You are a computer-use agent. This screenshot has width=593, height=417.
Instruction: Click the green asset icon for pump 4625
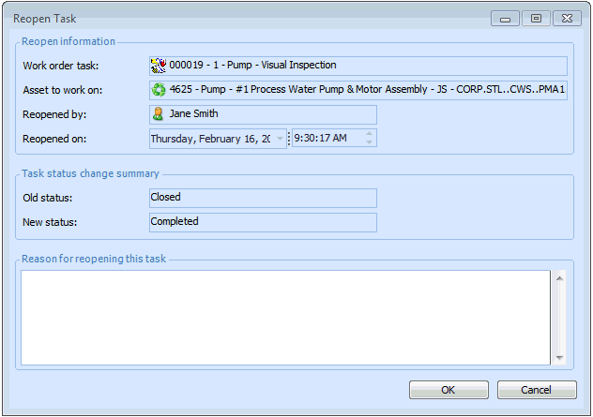[x=159, y=90]
